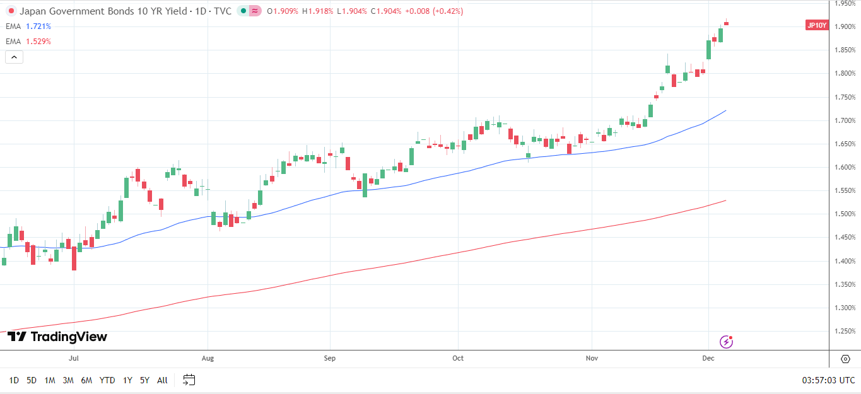Collapse the indicator legend with chevron
The width and height of the screenshot is (861, 394).
click(14, 57)
